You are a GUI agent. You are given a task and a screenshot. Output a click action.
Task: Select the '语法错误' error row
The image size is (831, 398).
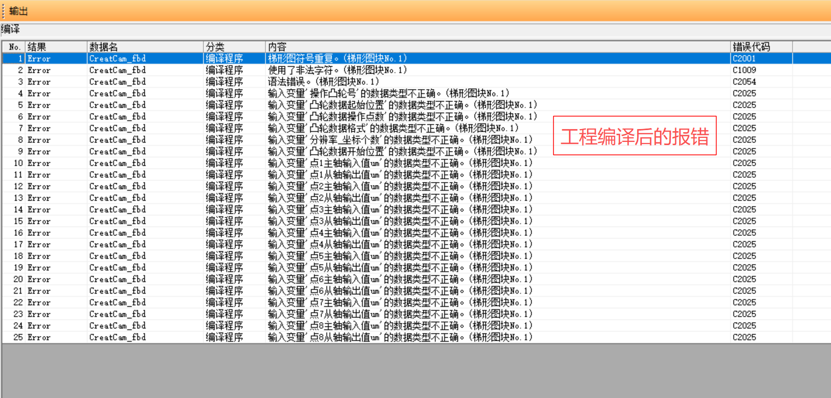click(x=323, y=82)
